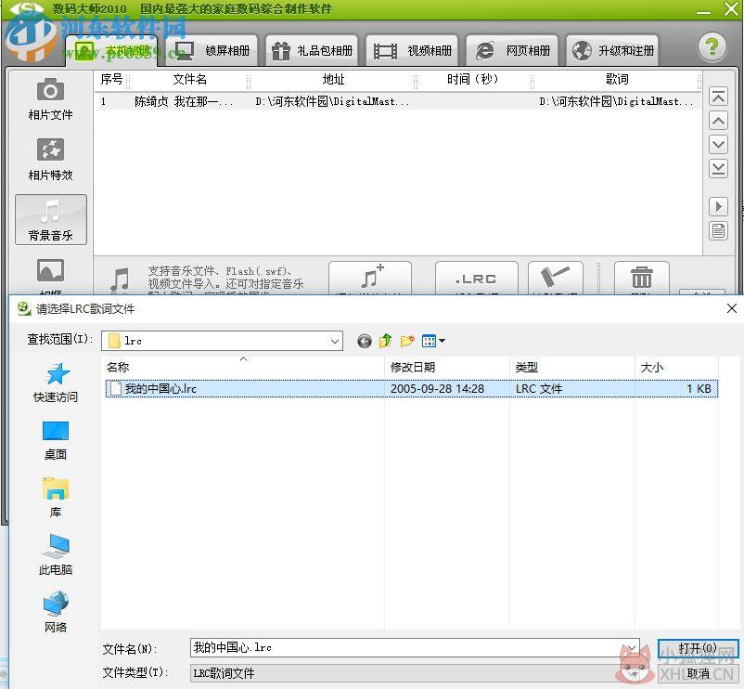Click the brush clear lyrics button
Screen dimensions: 744x689
coord(555,278)
